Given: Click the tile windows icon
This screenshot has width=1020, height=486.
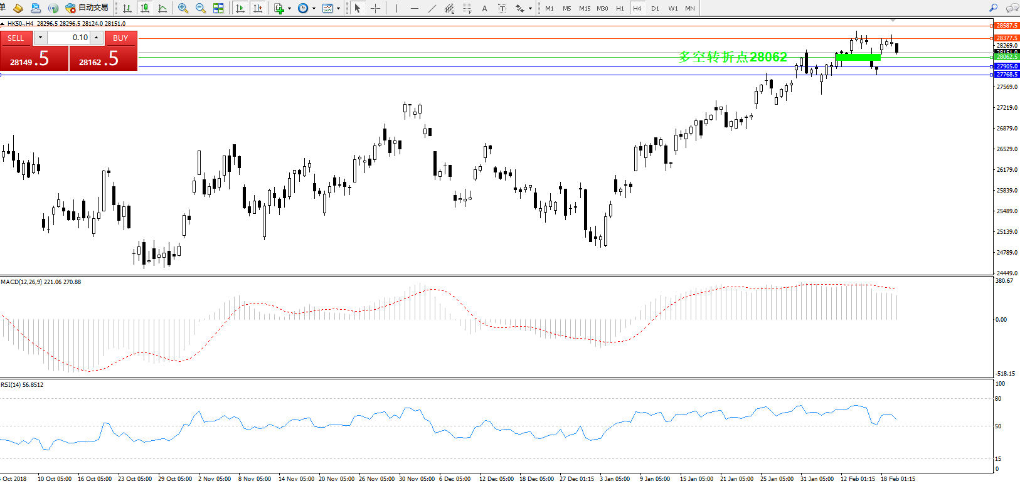Looking at the screenshot, I should coord(218,8).
